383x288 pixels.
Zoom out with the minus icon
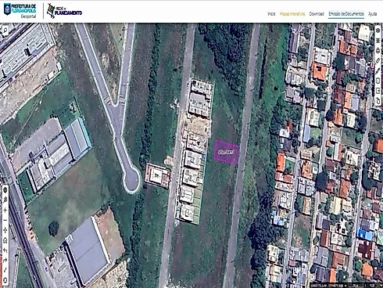(5, 220)
